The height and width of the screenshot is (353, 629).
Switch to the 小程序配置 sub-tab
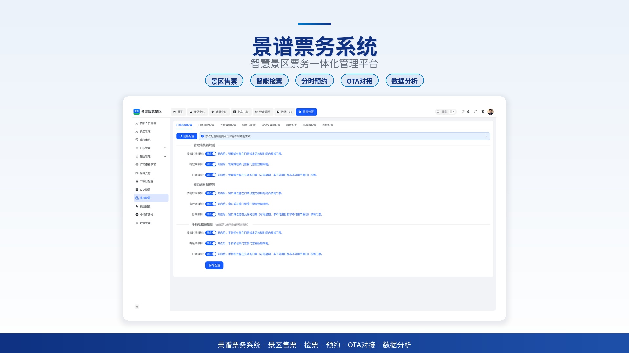point(310,125)
